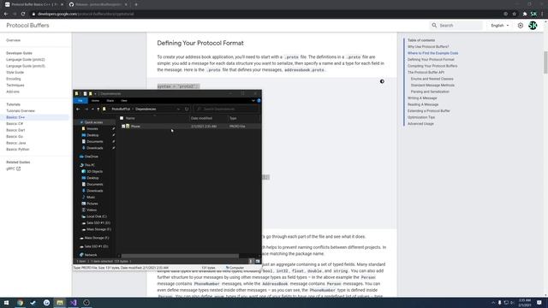Open File Explorer help icon
548x308 pixels.
tap(259, 101)
